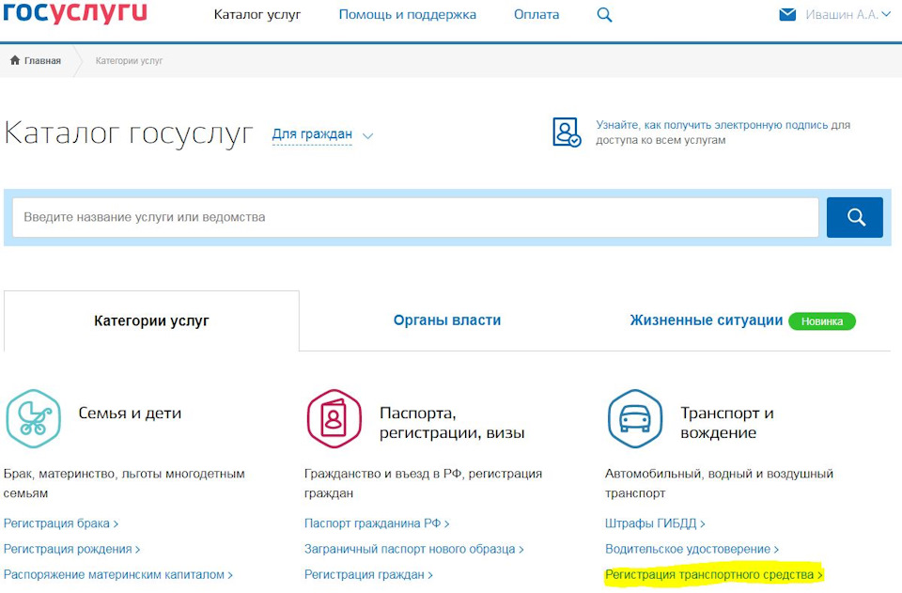Click the Главная breadcrumb link

pos(42,60)
